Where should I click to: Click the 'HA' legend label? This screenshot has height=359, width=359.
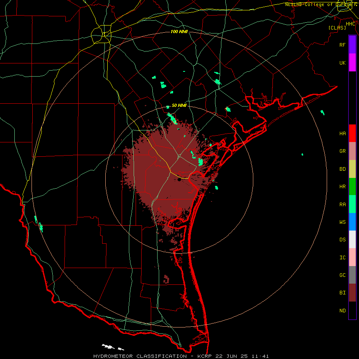(342, 134)
